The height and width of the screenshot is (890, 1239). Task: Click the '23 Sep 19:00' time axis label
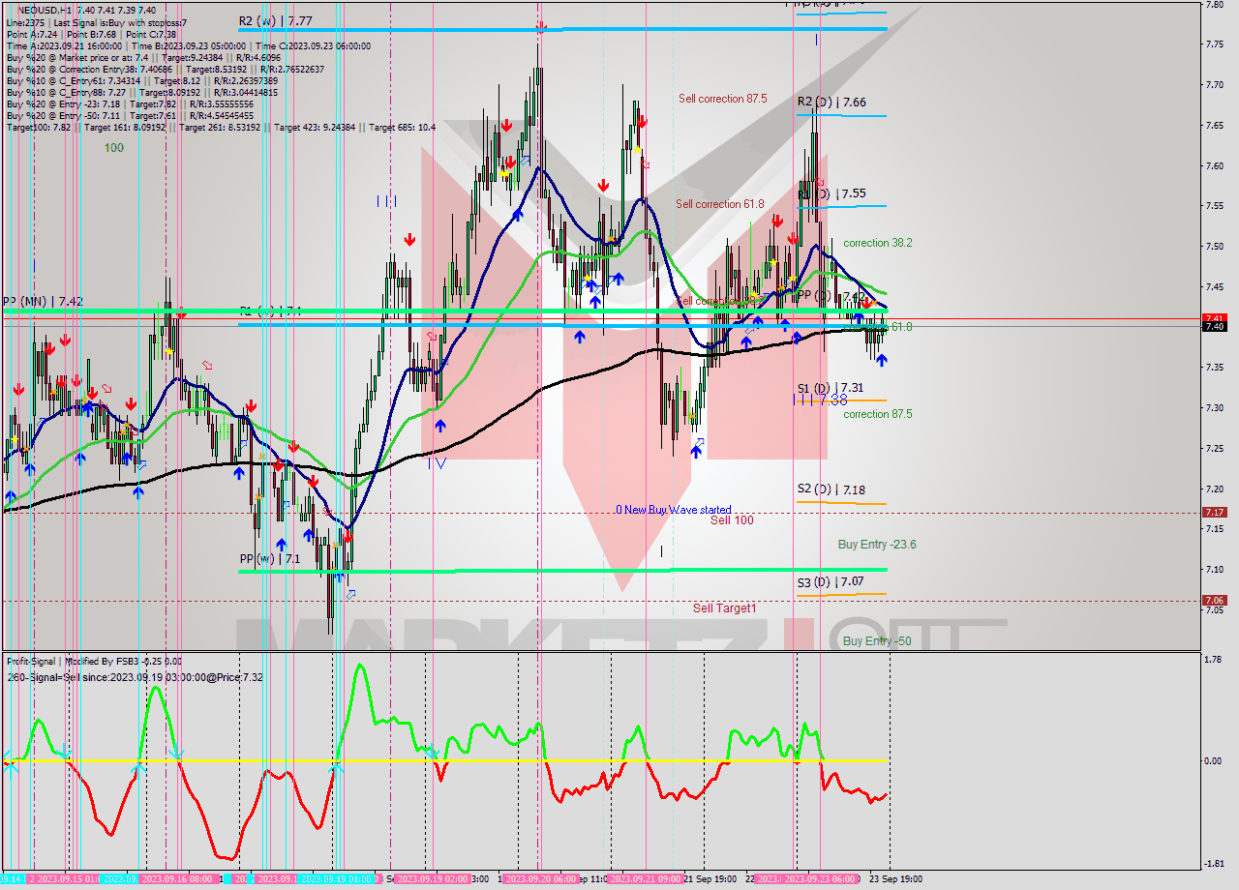point(896,879)
